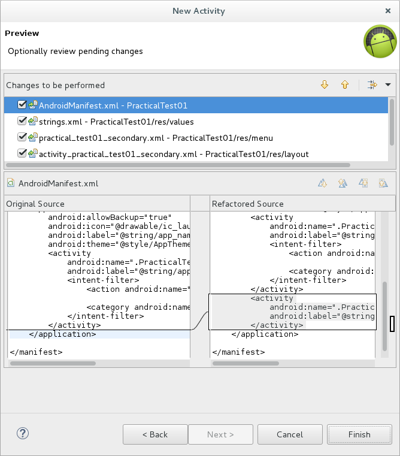Click the Cancel button
The image size is (400, 456).
290,434
